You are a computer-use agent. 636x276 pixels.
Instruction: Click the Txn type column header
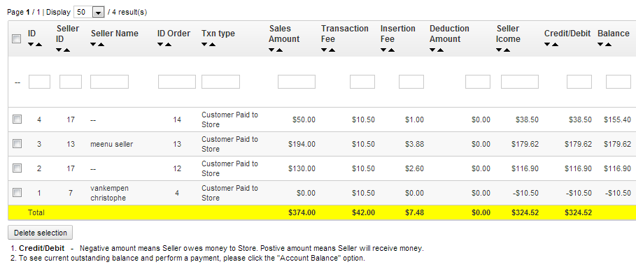(x=218, y=34)
